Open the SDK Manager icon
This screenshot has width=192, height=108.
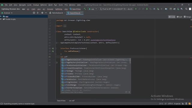tap(182, 9)
